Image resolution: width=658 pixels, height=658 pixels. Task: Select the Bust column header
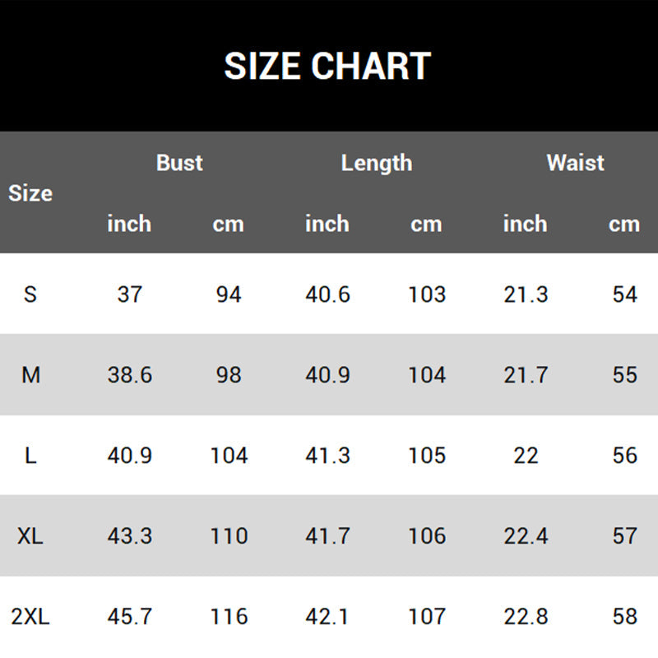click(179, 163)
